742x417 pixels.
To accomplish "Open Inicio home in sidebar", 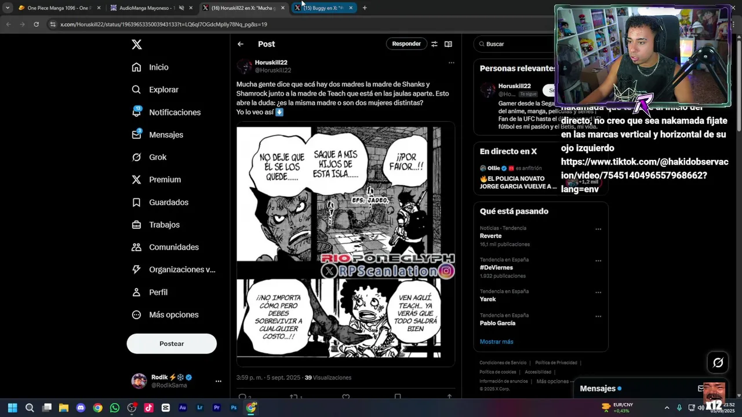I will tap(150, 67).
